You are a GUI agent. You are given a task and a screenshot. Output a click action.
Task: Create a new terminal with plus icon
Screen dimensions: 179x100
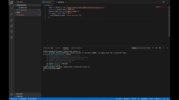click(153, 48)
